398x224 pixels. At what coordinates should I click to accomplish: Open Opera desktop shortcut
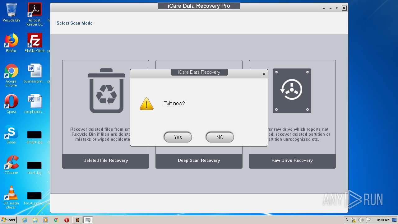click(x=11, y=104)
